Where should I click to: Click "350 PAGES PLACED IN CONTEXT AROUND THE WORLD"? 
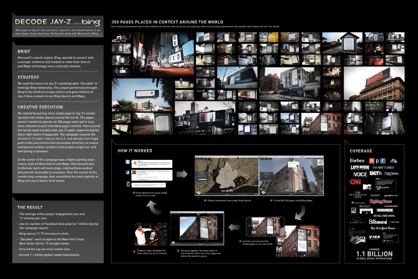coord(167,22)
